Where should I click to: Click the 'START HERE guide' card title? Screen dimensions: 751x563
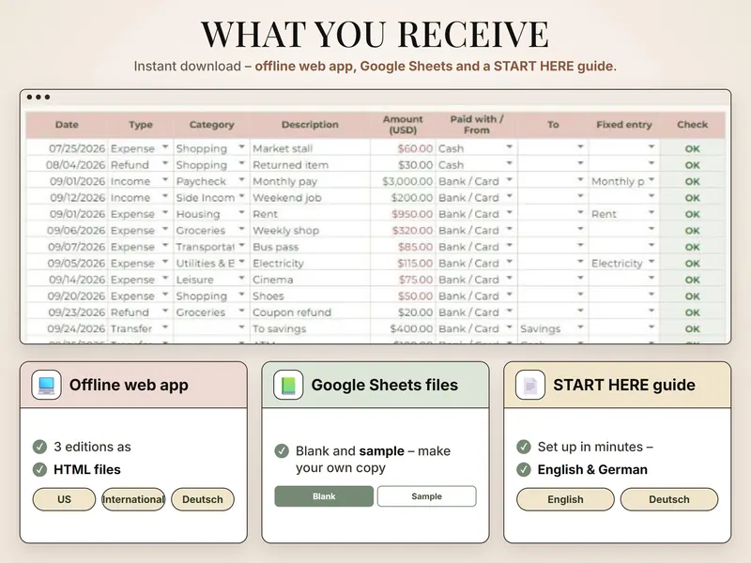[624, 385]
